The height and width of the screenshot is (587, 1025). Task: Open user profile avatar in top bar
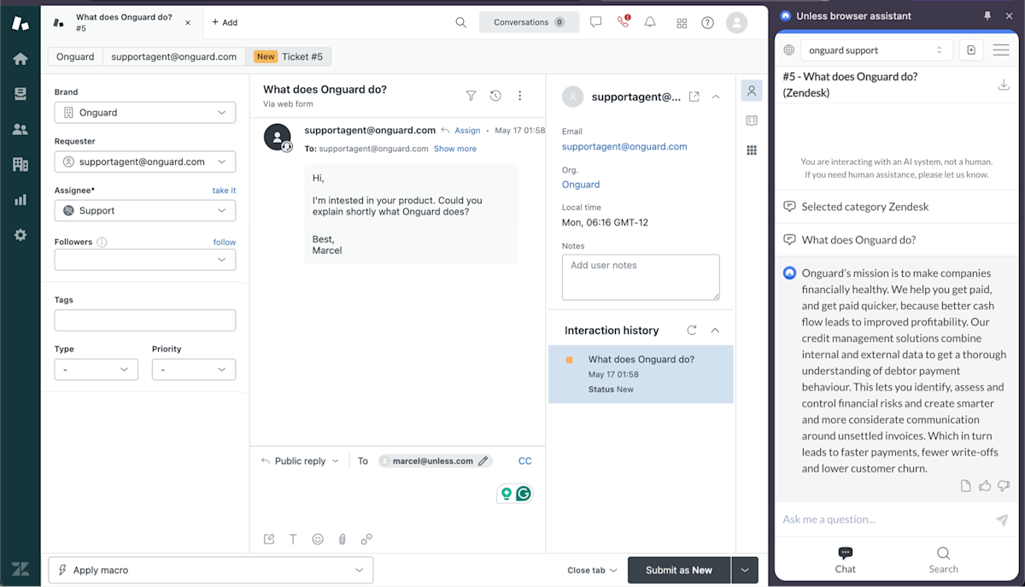736,23
